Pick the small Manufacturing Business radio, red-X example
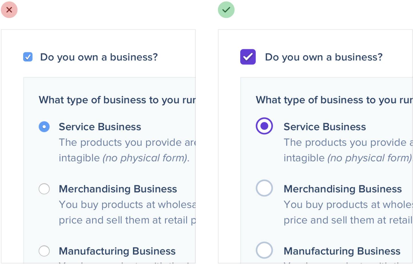The height and width of the screenshot is (264, 413). click(44, 251)
